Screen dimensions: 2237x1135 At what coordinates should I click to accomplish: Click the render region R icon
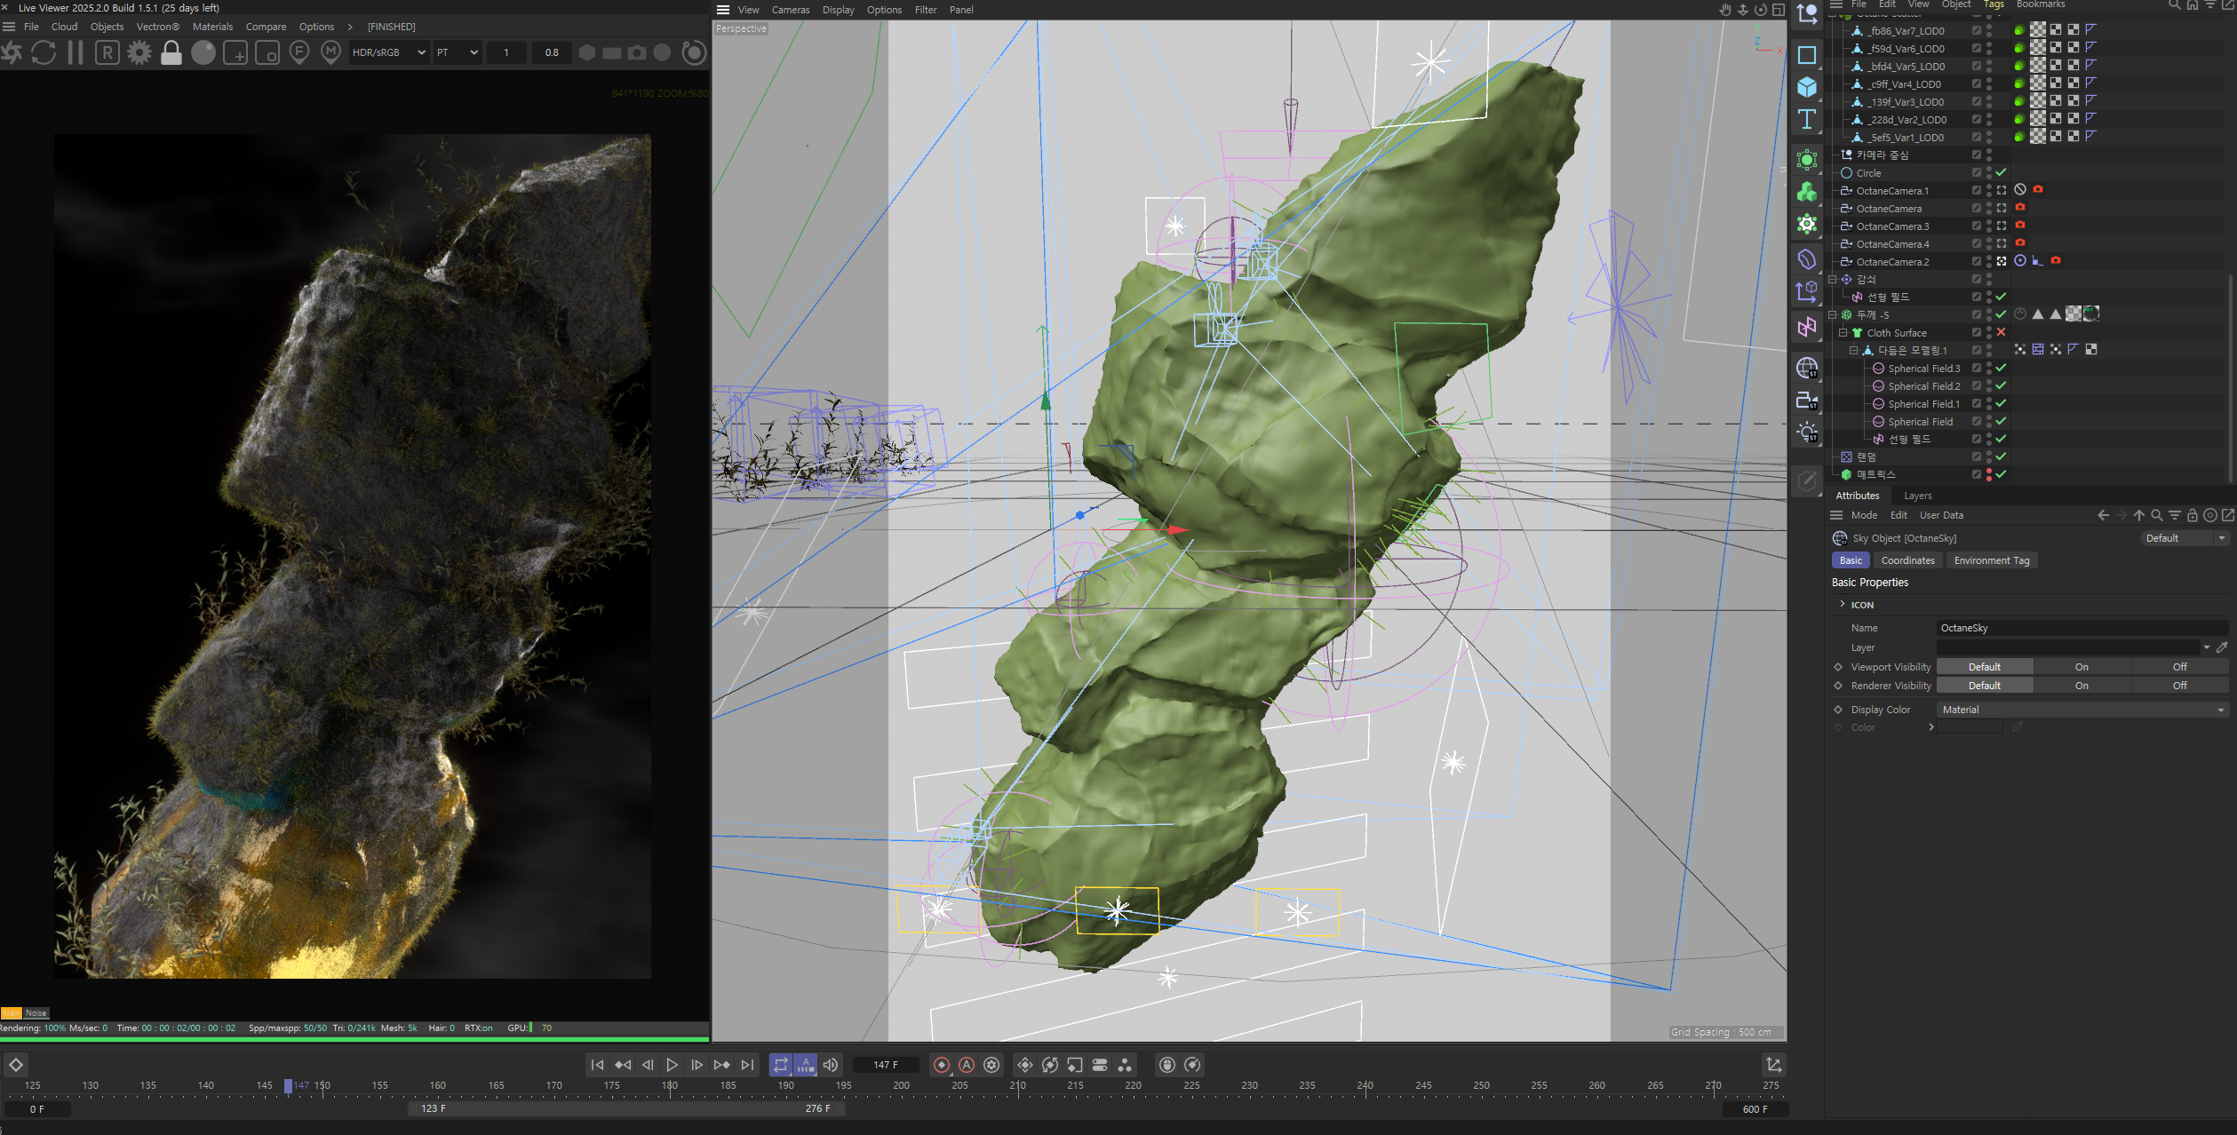[107, 52]
